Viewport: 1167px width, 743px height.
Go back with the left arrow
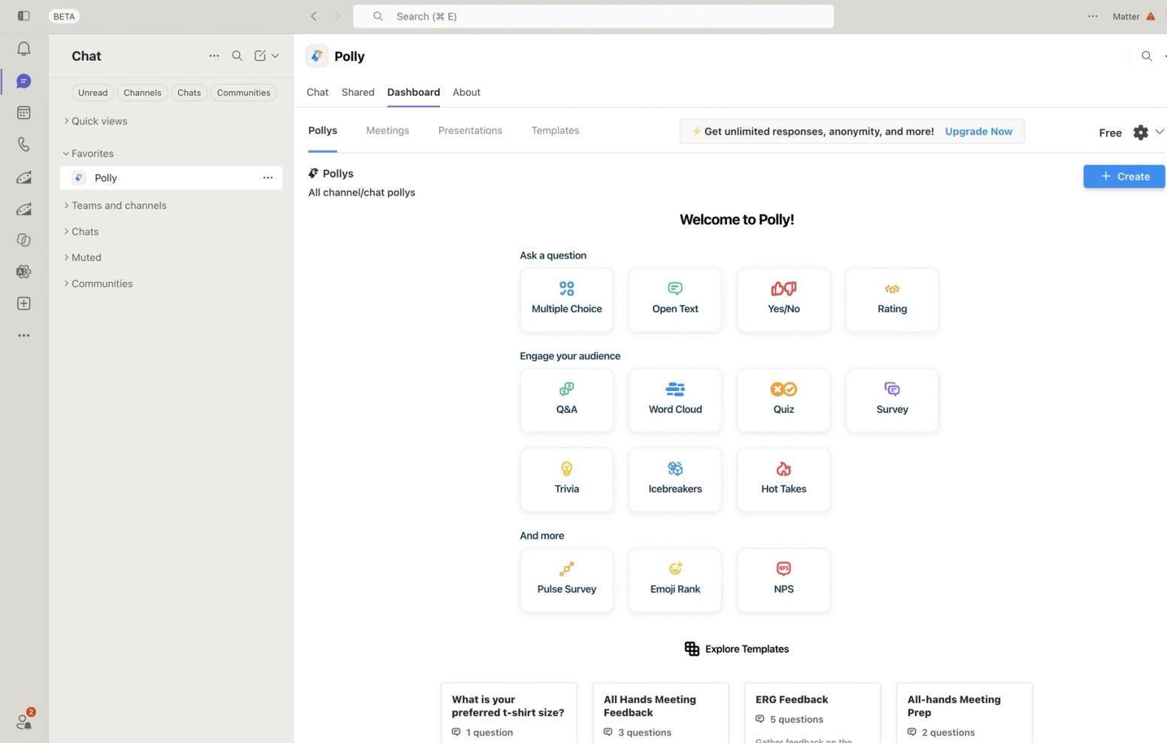[314, 16]
